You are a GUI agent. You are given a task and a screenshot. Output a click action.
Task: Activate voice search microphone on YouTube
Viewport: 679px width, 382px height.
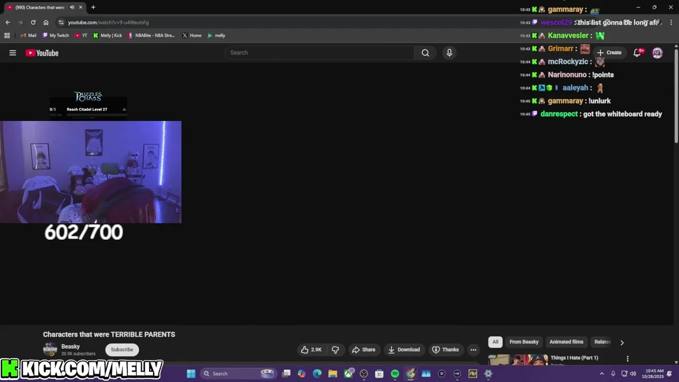point(449,53)
